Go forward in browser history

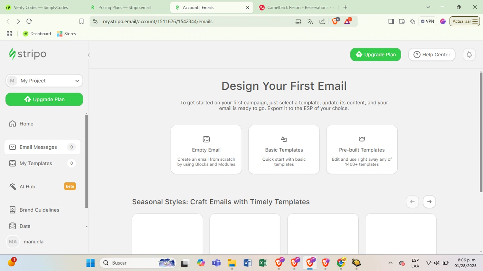[18, 21]
